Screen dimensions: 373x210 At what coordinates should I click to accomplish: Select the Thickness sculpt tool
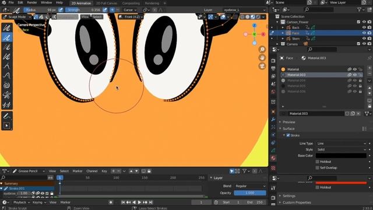7,37
